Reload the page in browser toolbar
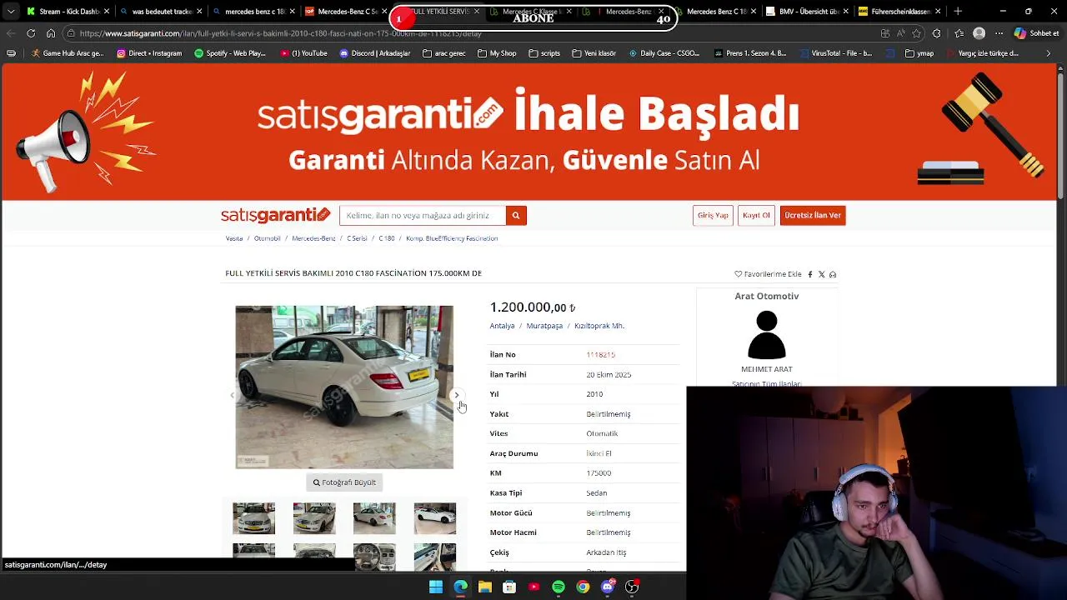 click(x=31, y=33)
